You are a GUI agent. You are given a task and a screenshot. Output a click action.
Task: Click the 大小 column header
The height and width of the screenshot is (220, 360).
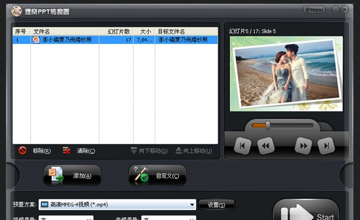pos(144,31)
